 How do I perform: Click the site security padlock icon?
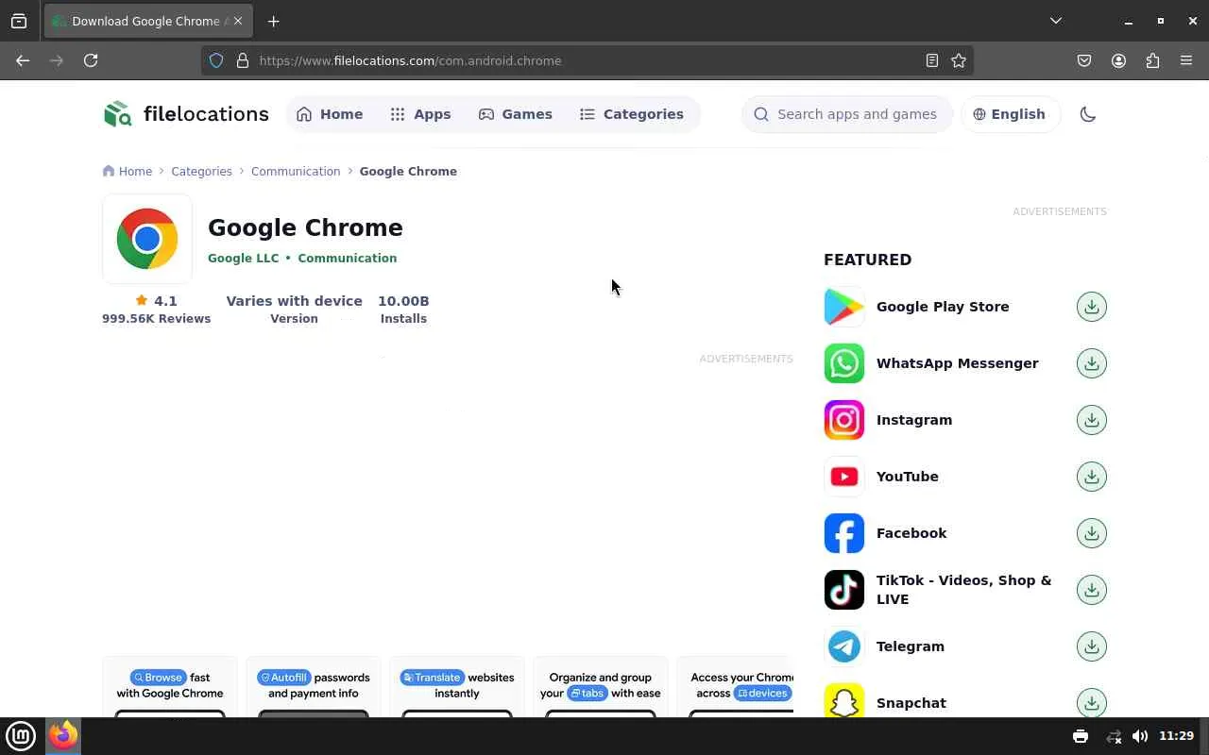tap(243, 60)
